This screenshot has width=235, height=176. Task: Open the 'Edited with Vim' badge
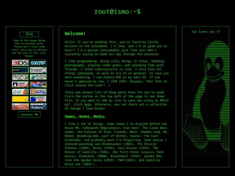coord(20,77)
